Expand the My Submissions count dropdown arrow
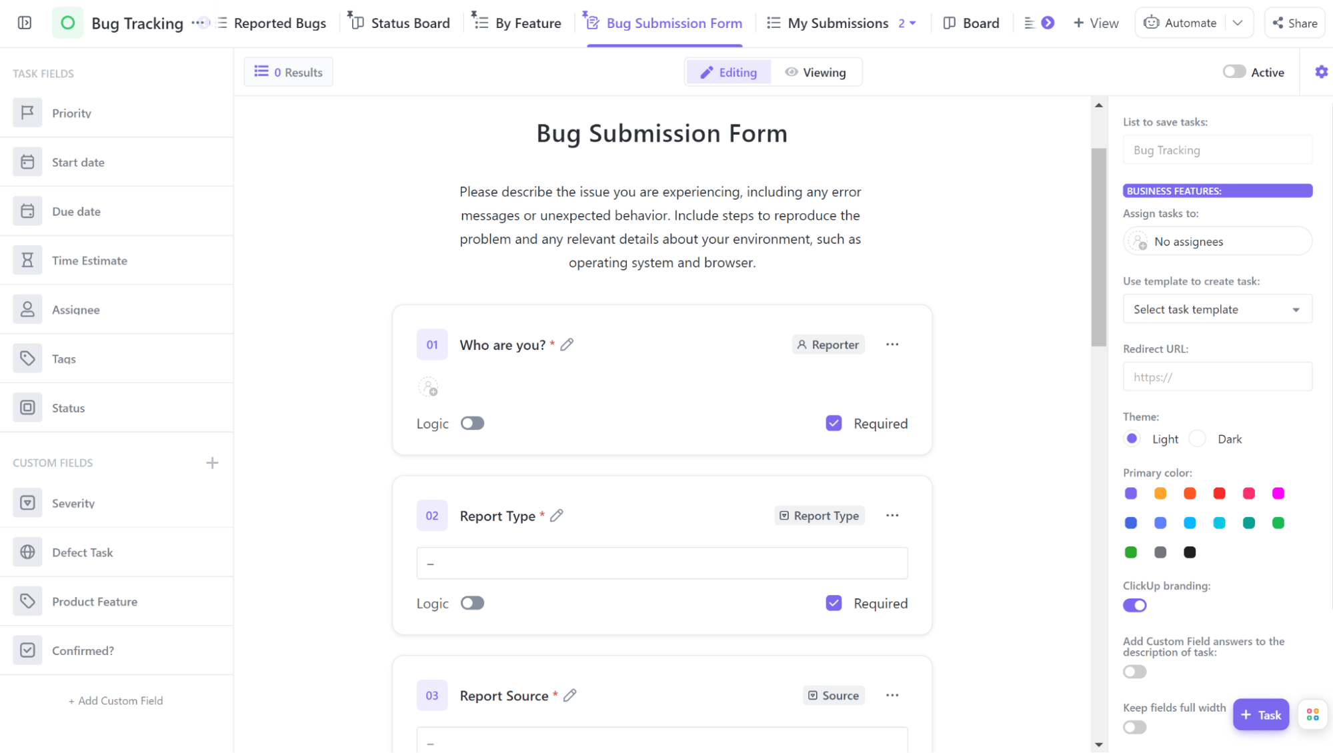The width and height of the screenshot is (1333, 753). pos(913,23)
